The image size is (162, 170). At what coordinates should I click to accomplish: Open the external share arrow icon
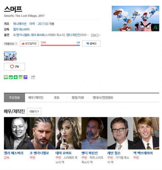tap(33, 77)
